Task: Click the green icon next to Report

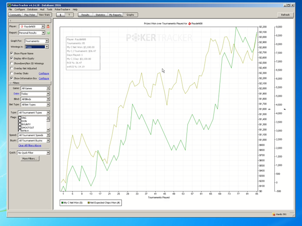Action: pyautogui.click(x=48, y=33)
